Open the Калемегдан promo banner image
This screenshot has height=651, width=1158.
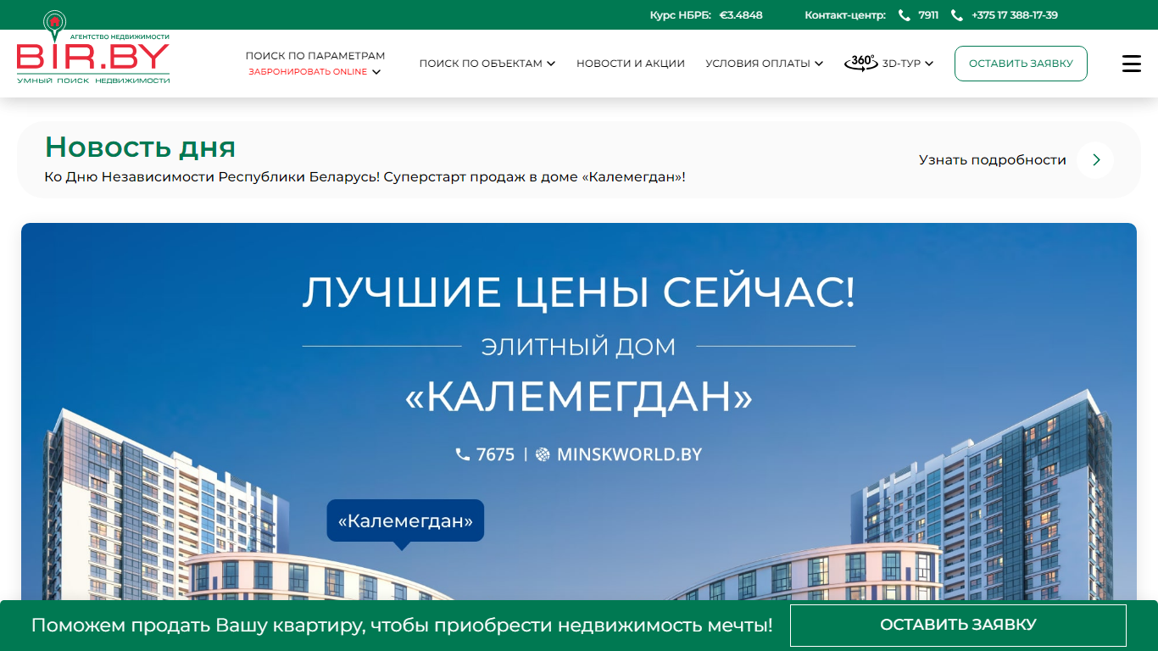tap(579, 412)
